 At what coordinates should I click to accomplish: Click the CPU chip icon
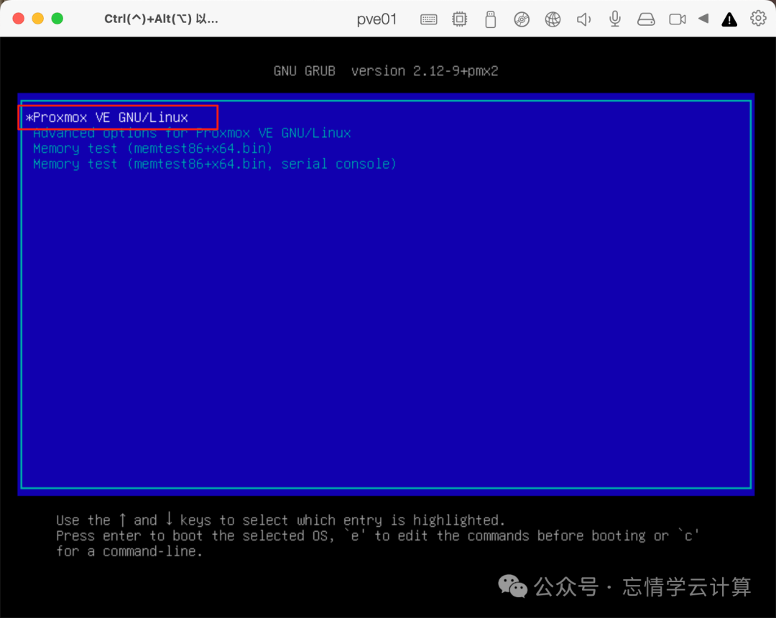point(459,19)
